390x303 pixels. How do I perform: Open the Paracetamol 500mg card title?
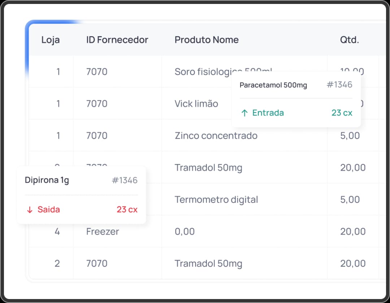point(273,85)
